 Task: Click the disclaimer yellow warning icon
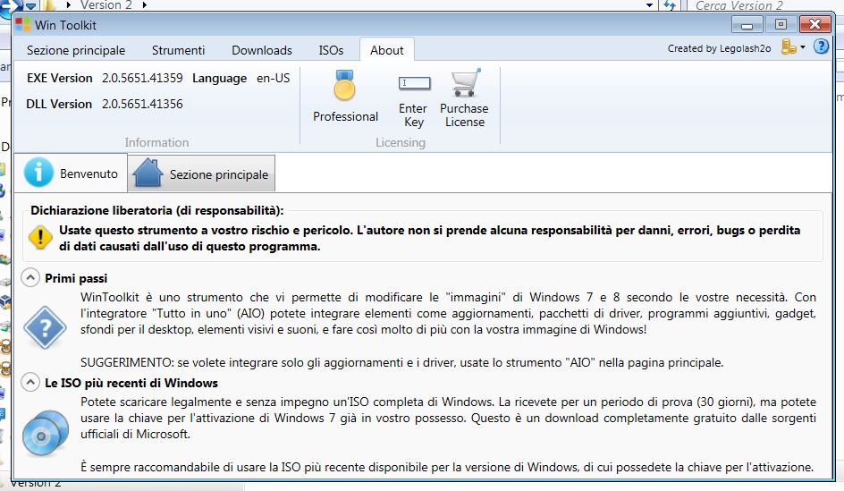[x=40, y=237]
